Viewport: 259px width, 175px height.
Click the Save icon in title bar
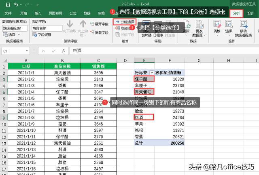[x=8, y=4]
